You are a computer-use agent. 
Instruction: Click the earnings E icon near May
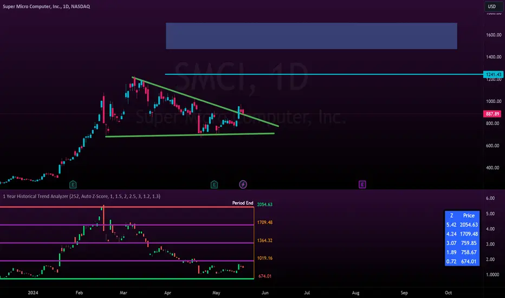point(214,185)
